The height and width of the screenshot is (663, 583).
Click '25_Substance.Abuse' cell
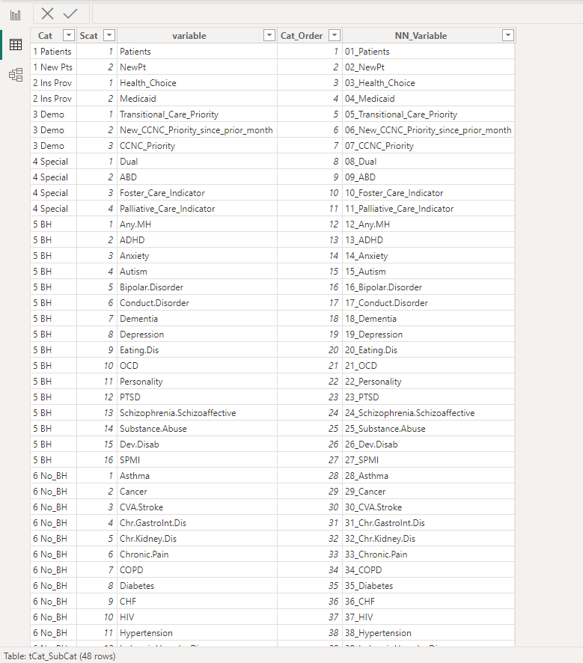tap(429, 429)
